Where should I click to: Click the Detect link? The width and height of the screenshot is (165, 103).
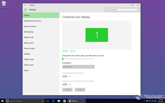(73, 51)
